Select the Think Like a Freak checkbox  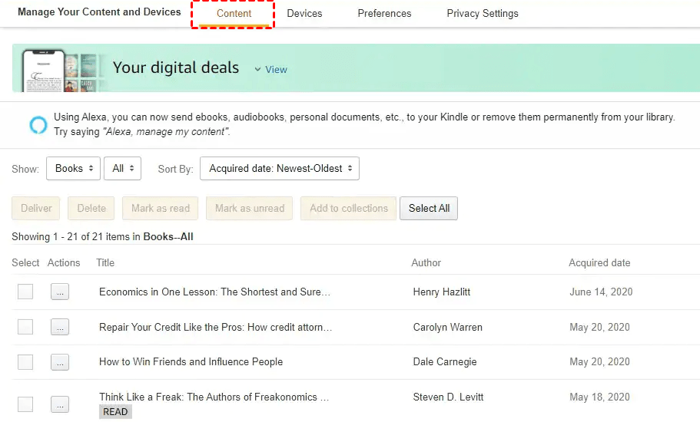pos(25,404)
